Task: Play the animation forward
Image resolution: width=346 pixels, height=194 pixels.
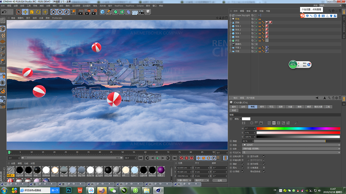Action: coord(158,158)
